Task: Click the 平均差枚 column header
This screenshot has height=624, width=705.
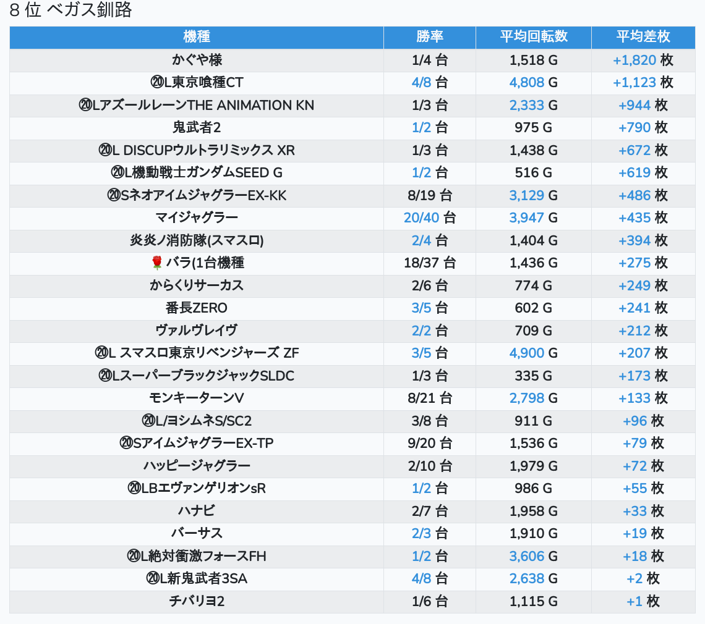Action: click(643, 37)
